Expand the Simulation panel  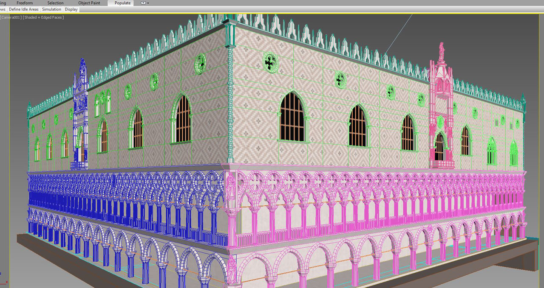click(x=51, y=9)
